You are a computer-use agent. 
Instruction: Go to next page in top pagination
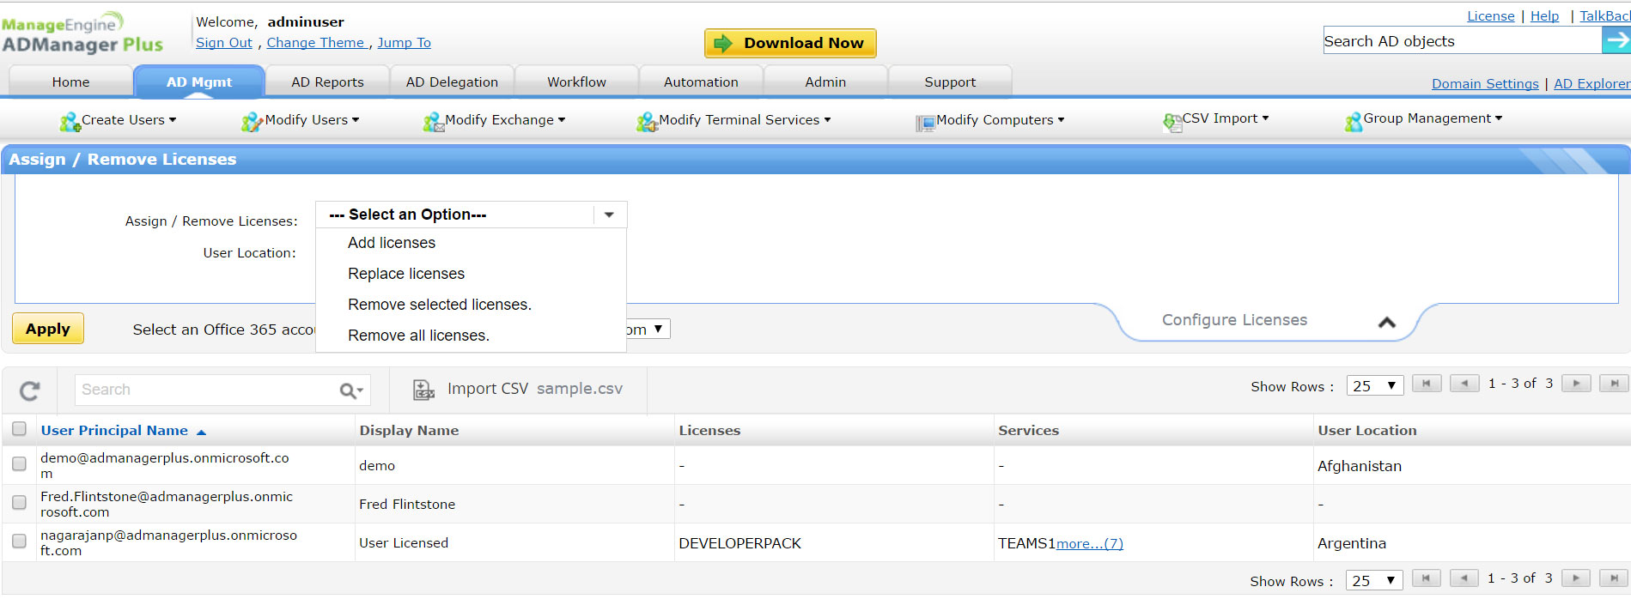pyautogui.click(x=1576, y=384)
